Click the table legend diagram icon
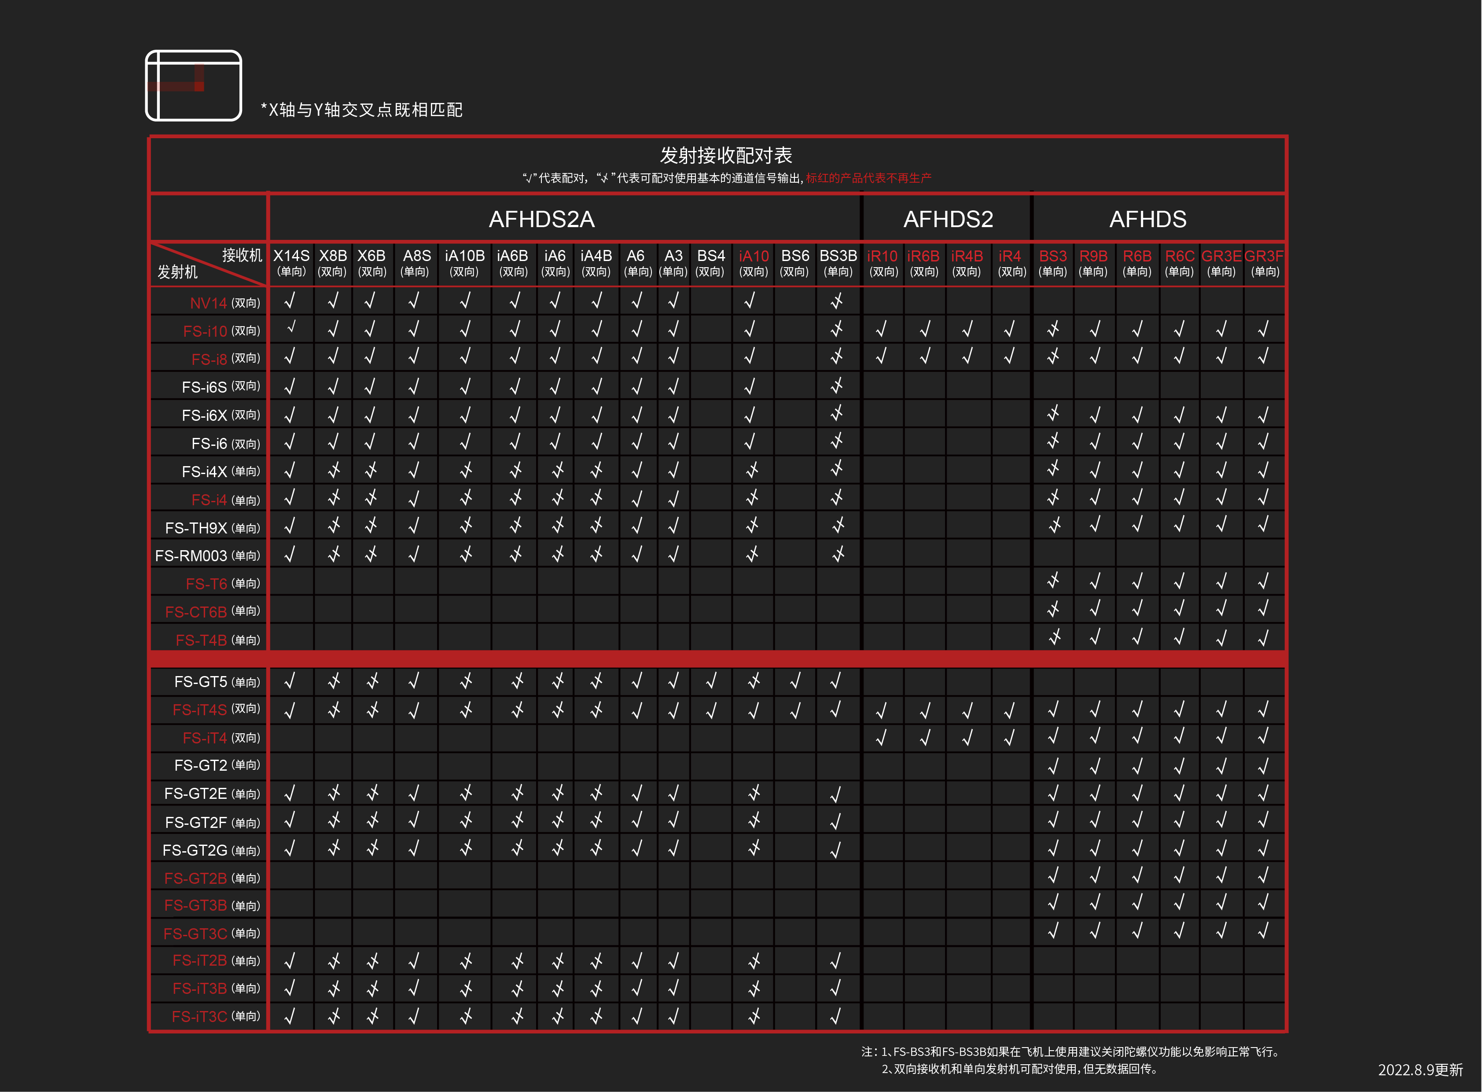Viewport: 1482px width, 1092px height. [x=194, y=85]
